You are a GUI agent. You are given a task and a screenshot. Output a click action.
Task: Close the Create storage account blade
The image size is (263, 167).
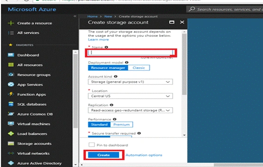182,22
